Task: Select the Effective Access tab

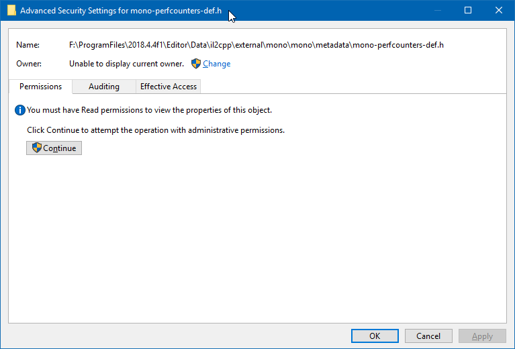Action: click(x=169, y=87)
